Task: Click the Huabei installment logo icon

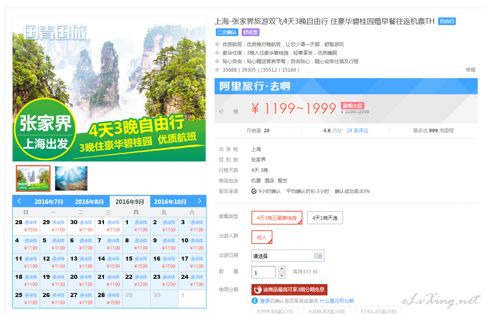Action: [257, 290]
